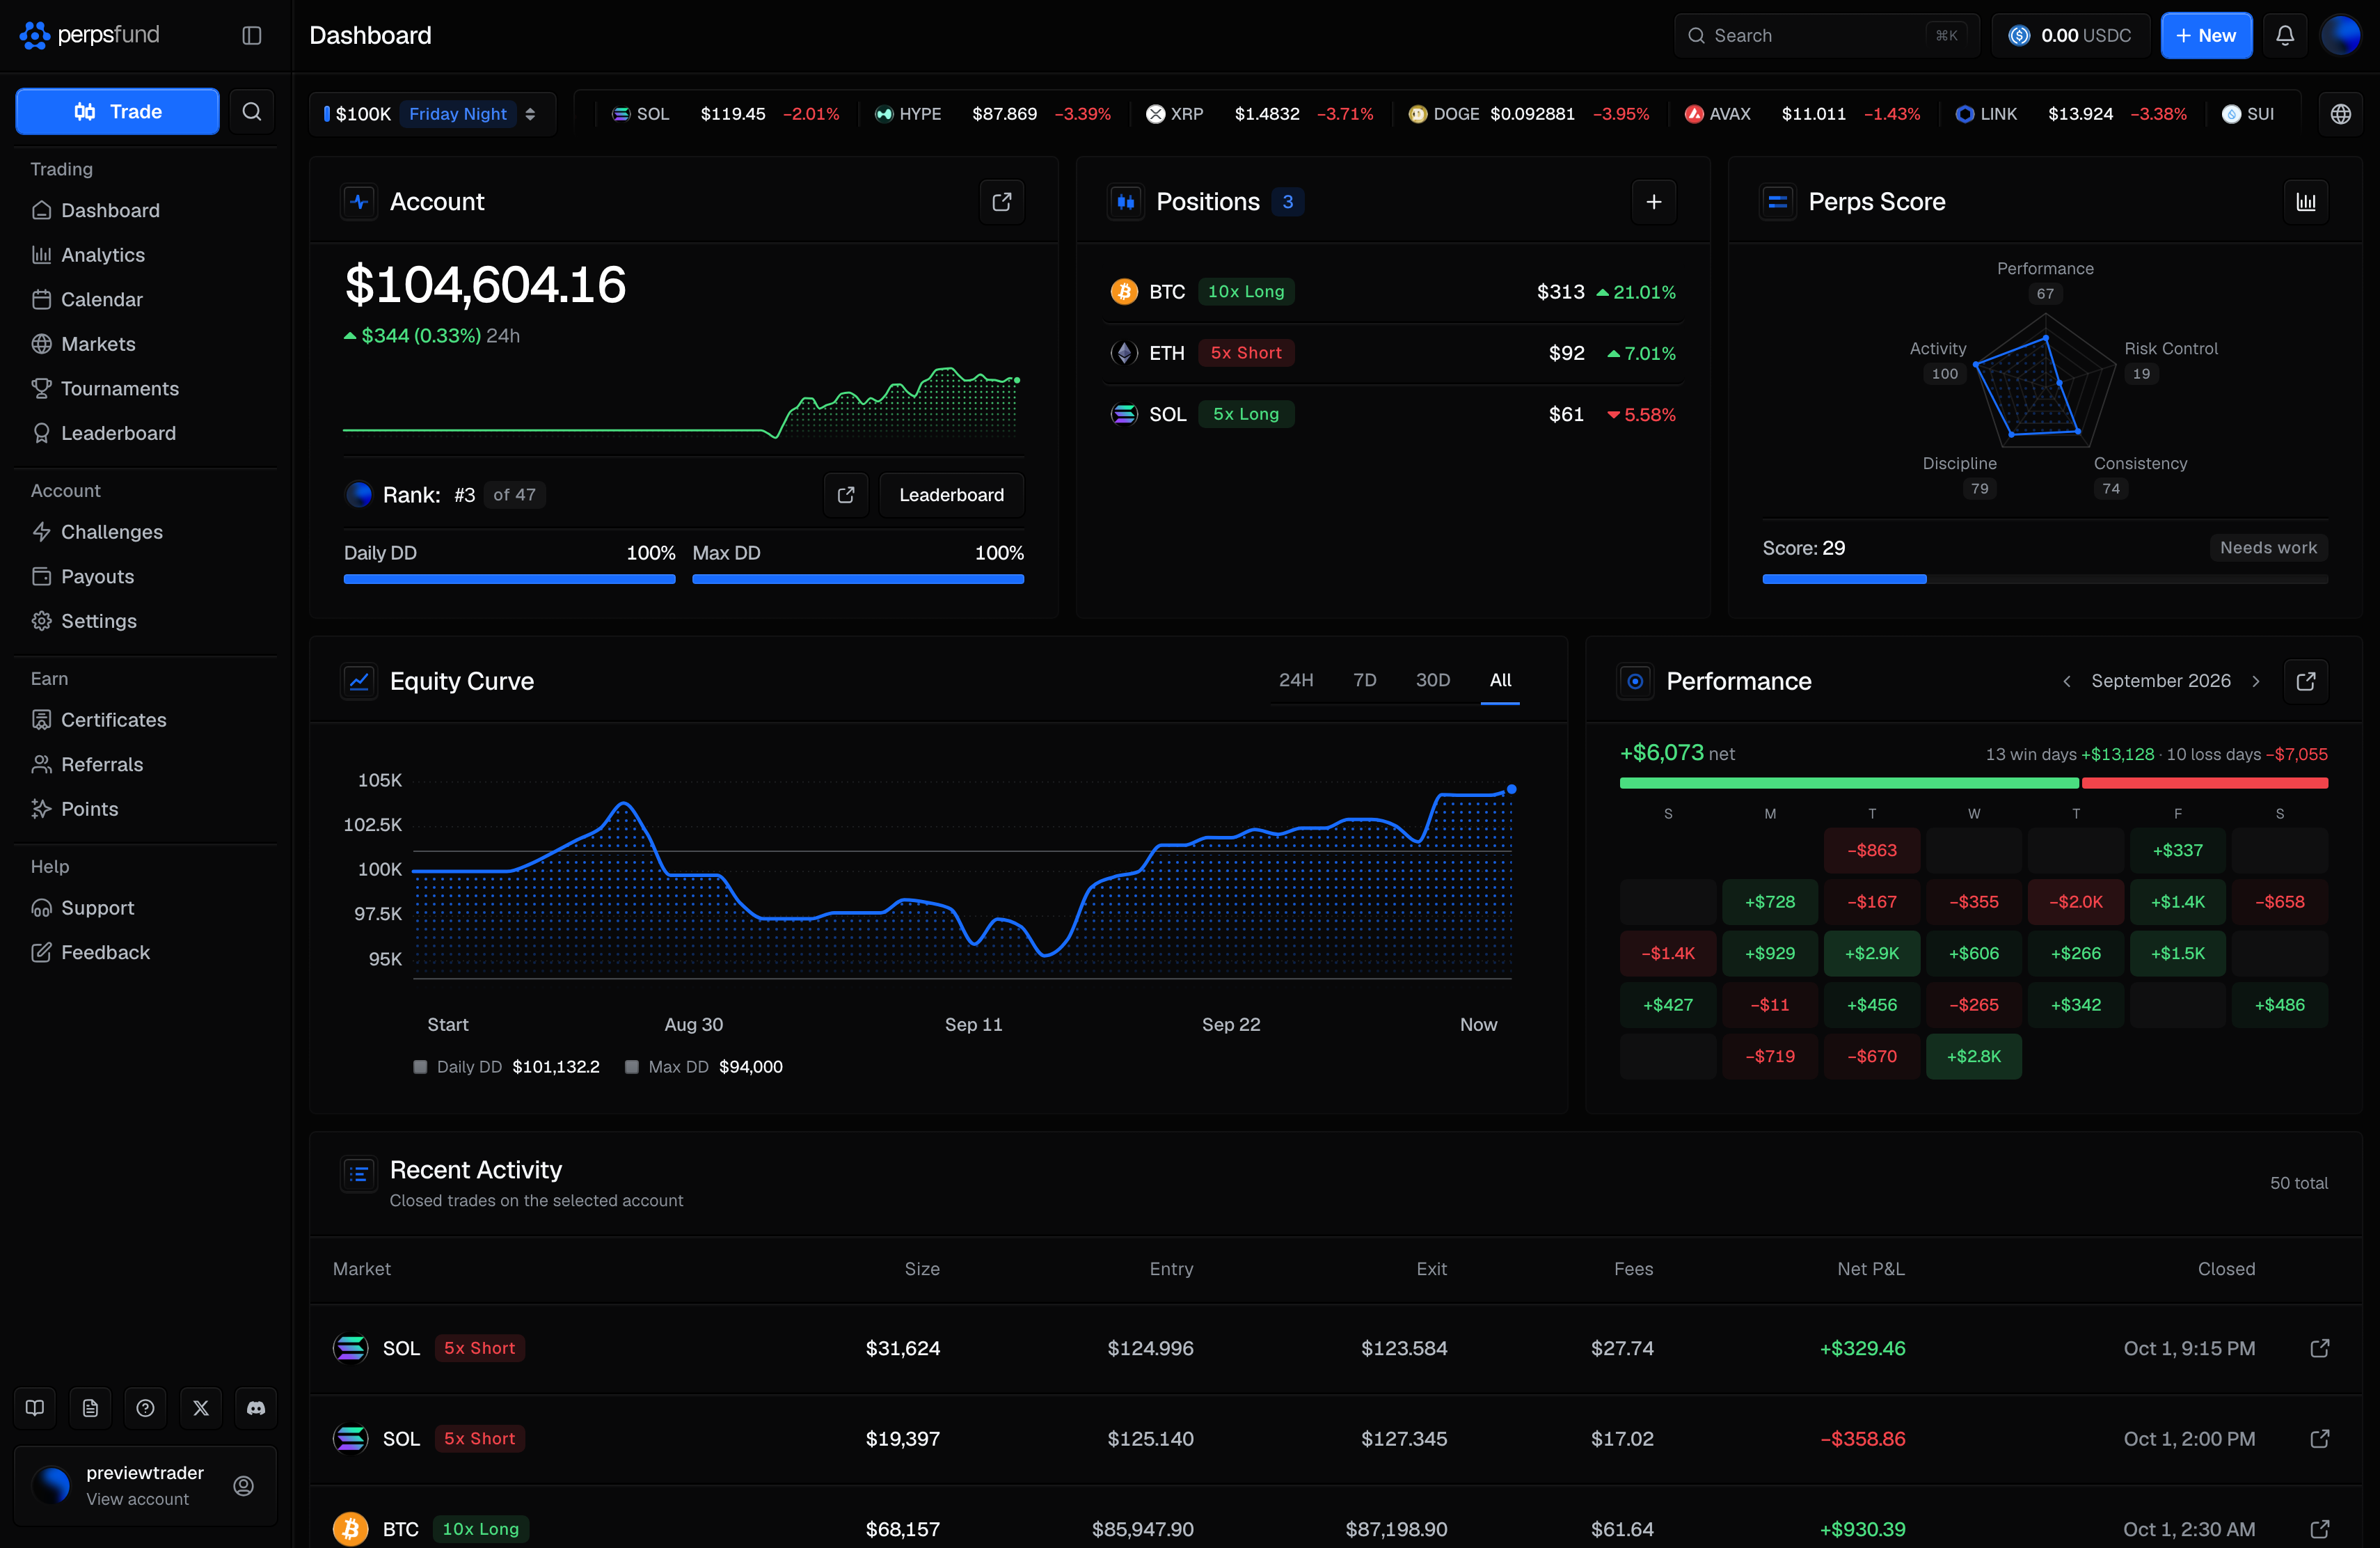Click the sidebar search magnifier icon
This screenshot has height=1548, width=2380.
click(252, 111)
